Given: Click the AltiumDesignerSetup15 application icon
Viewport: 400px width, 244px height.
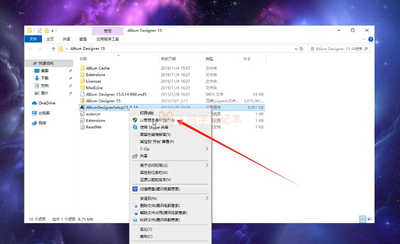Looking at the screenshot, I should pos(82,107).
